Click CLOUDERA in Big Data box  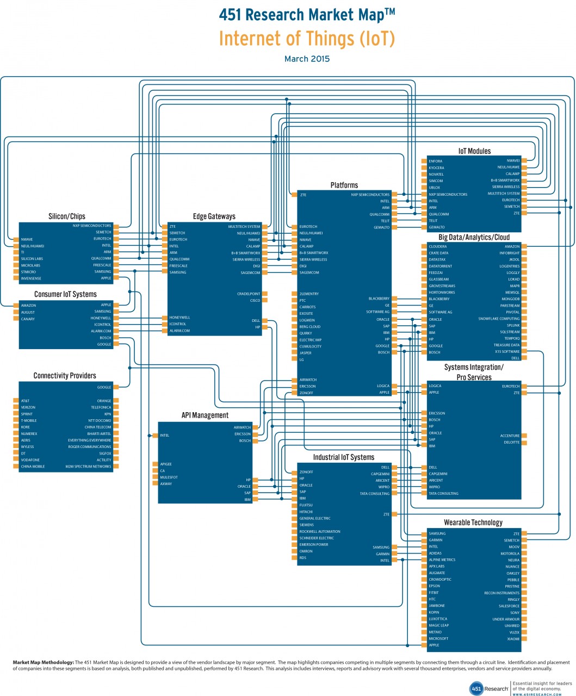click(438, 246)
